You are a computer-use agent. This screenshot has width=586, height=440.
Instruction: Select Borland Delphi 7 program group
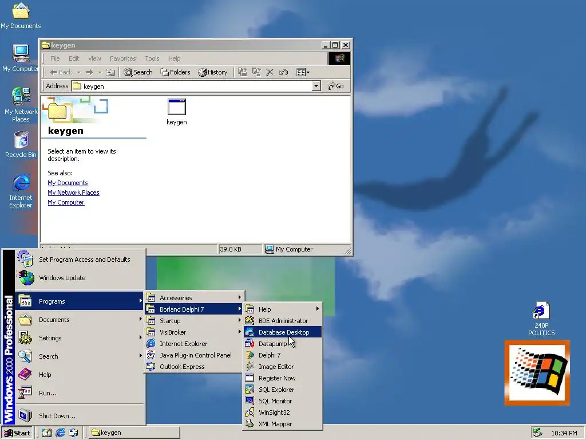point(194,309)
